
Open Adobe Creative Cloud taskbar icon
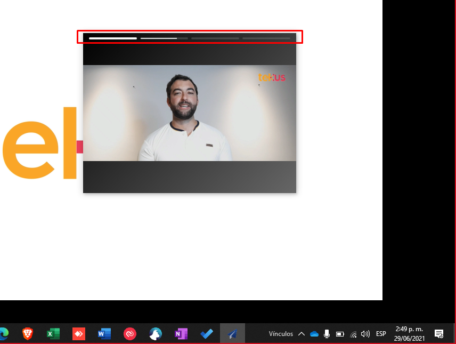coord(130,334)
